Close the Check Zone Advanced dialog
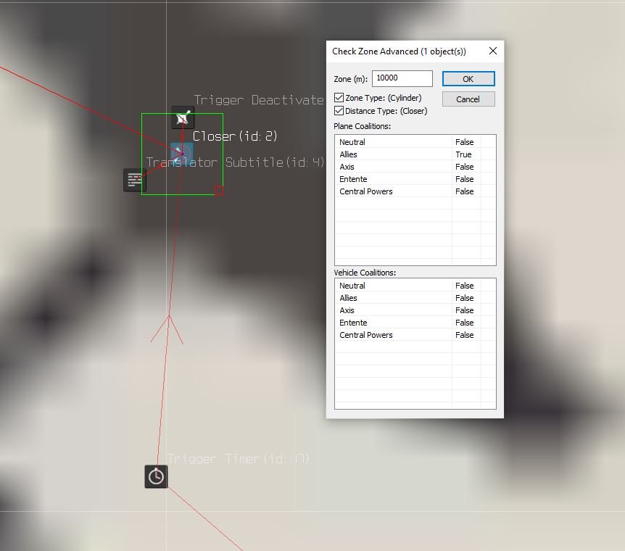625x551 pixels. [493, 51]
